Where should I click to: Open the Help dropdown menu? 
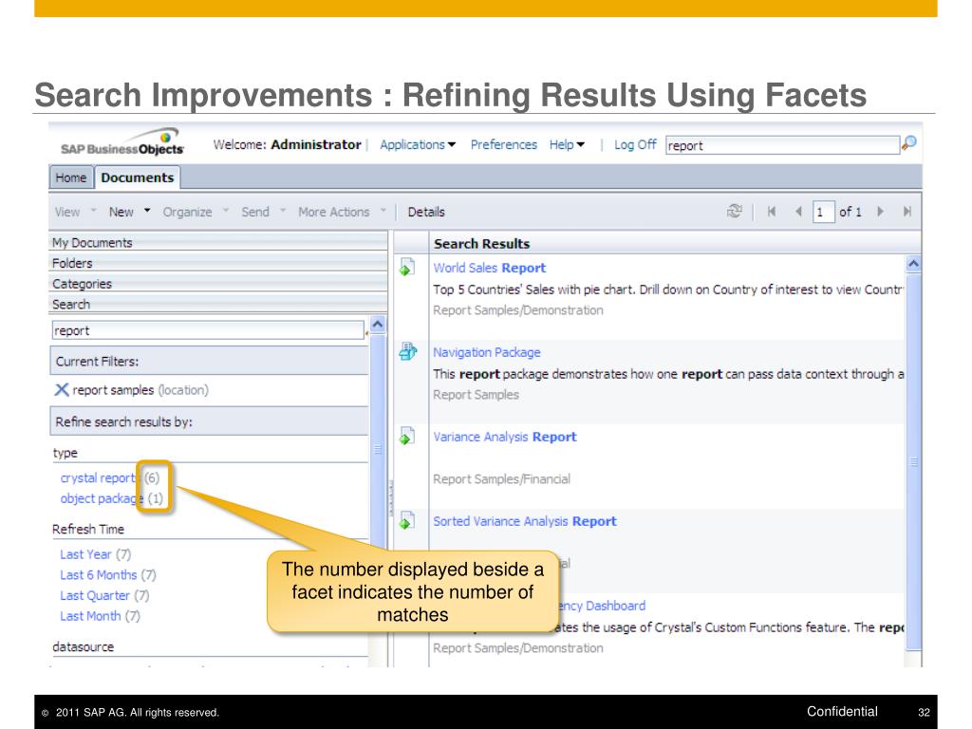pyautogui.click(x=567, y=144)
